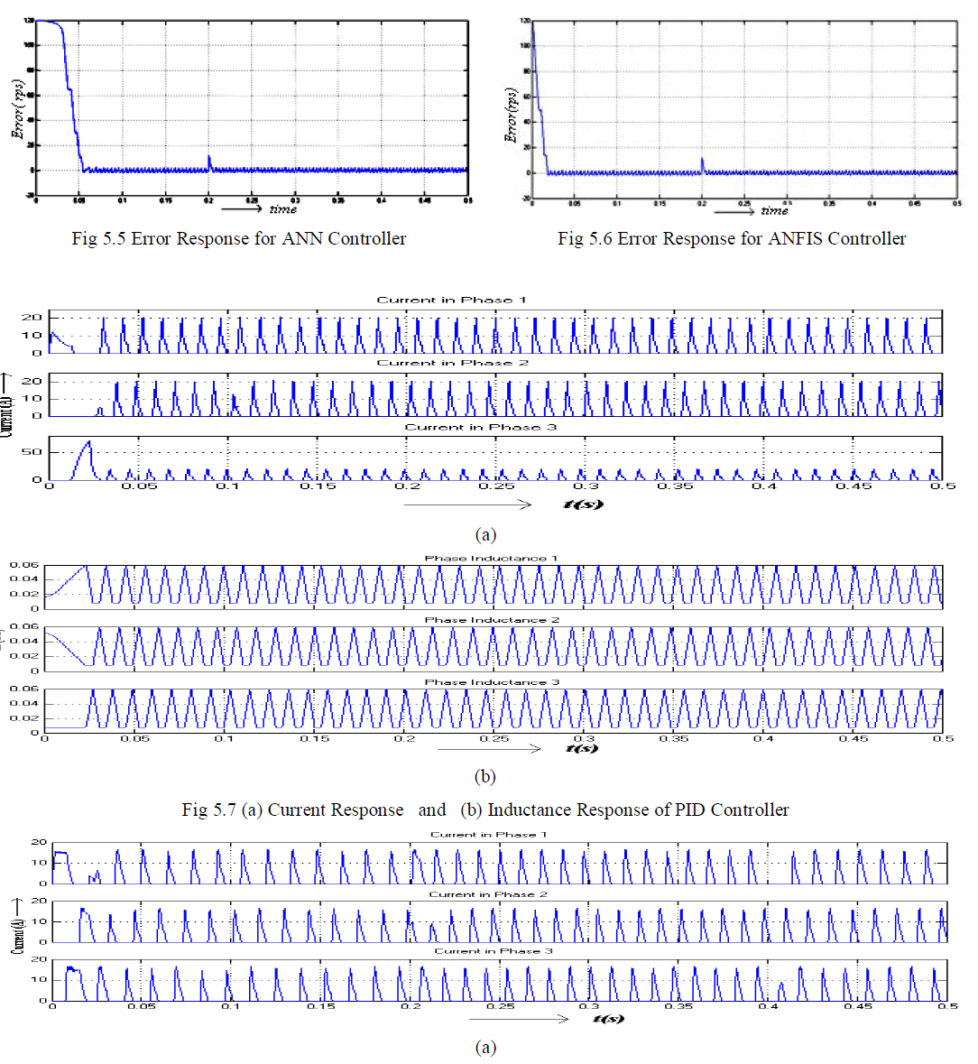The width and height of the screenshot is (978, 1064).
Task: Select the Phase Inductance 1 waveform plot
Action: click(x=494, y=586)
